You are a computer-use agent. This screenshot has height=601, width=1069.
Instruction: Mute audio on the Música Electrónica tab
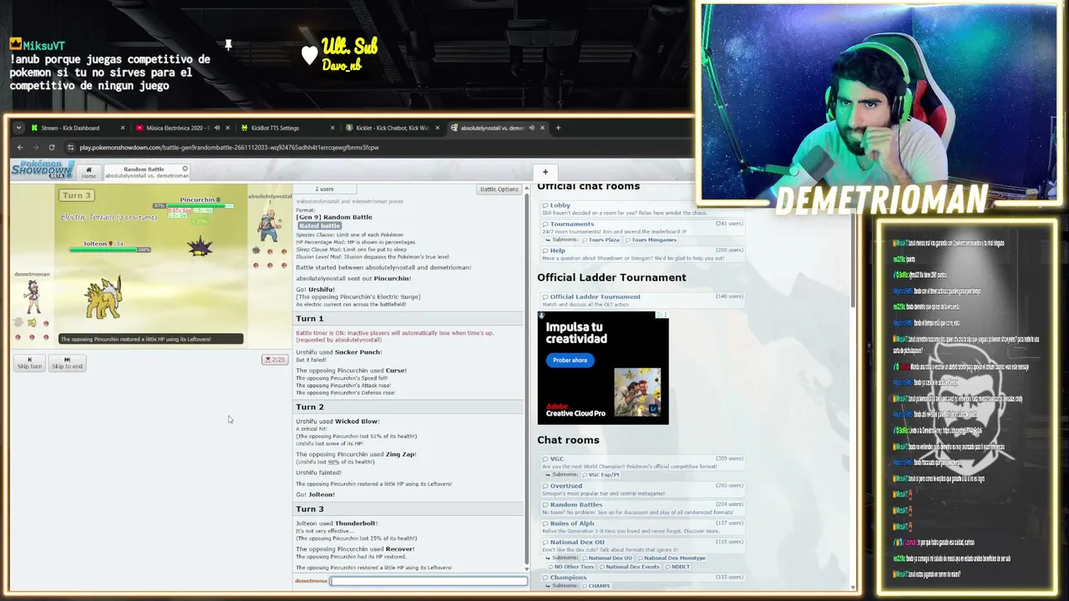[216, 128]
